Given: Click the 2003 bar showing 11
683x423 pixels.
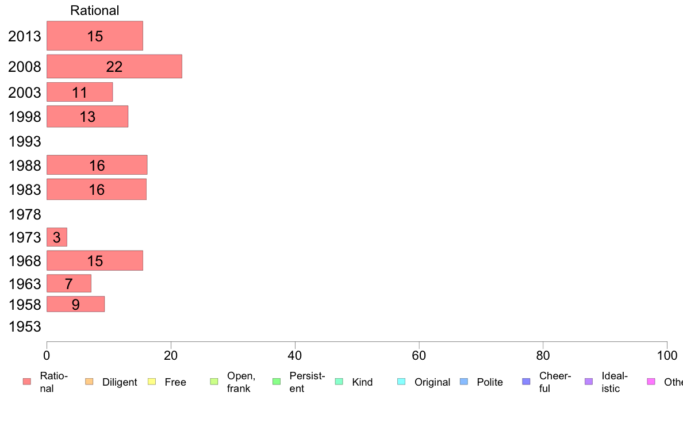Looking at the screenshot, I should [x=80, y=92].
